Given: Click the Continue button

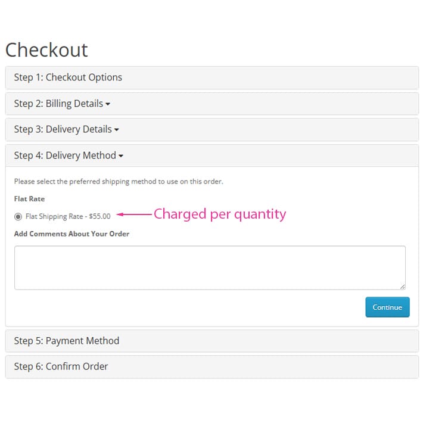Looking at the screenshot, I should pyautogui.click(x=387, y=307).
